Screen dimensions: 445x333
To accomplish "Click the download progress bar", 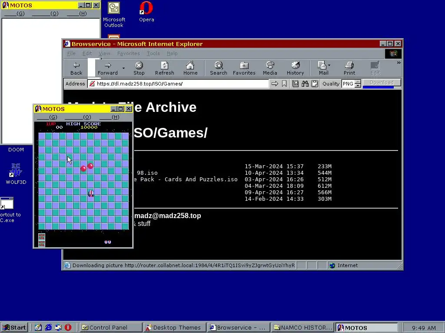I will pos(382,88).
